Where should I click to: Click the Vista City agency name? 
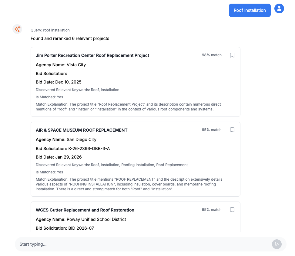[75, 65]
